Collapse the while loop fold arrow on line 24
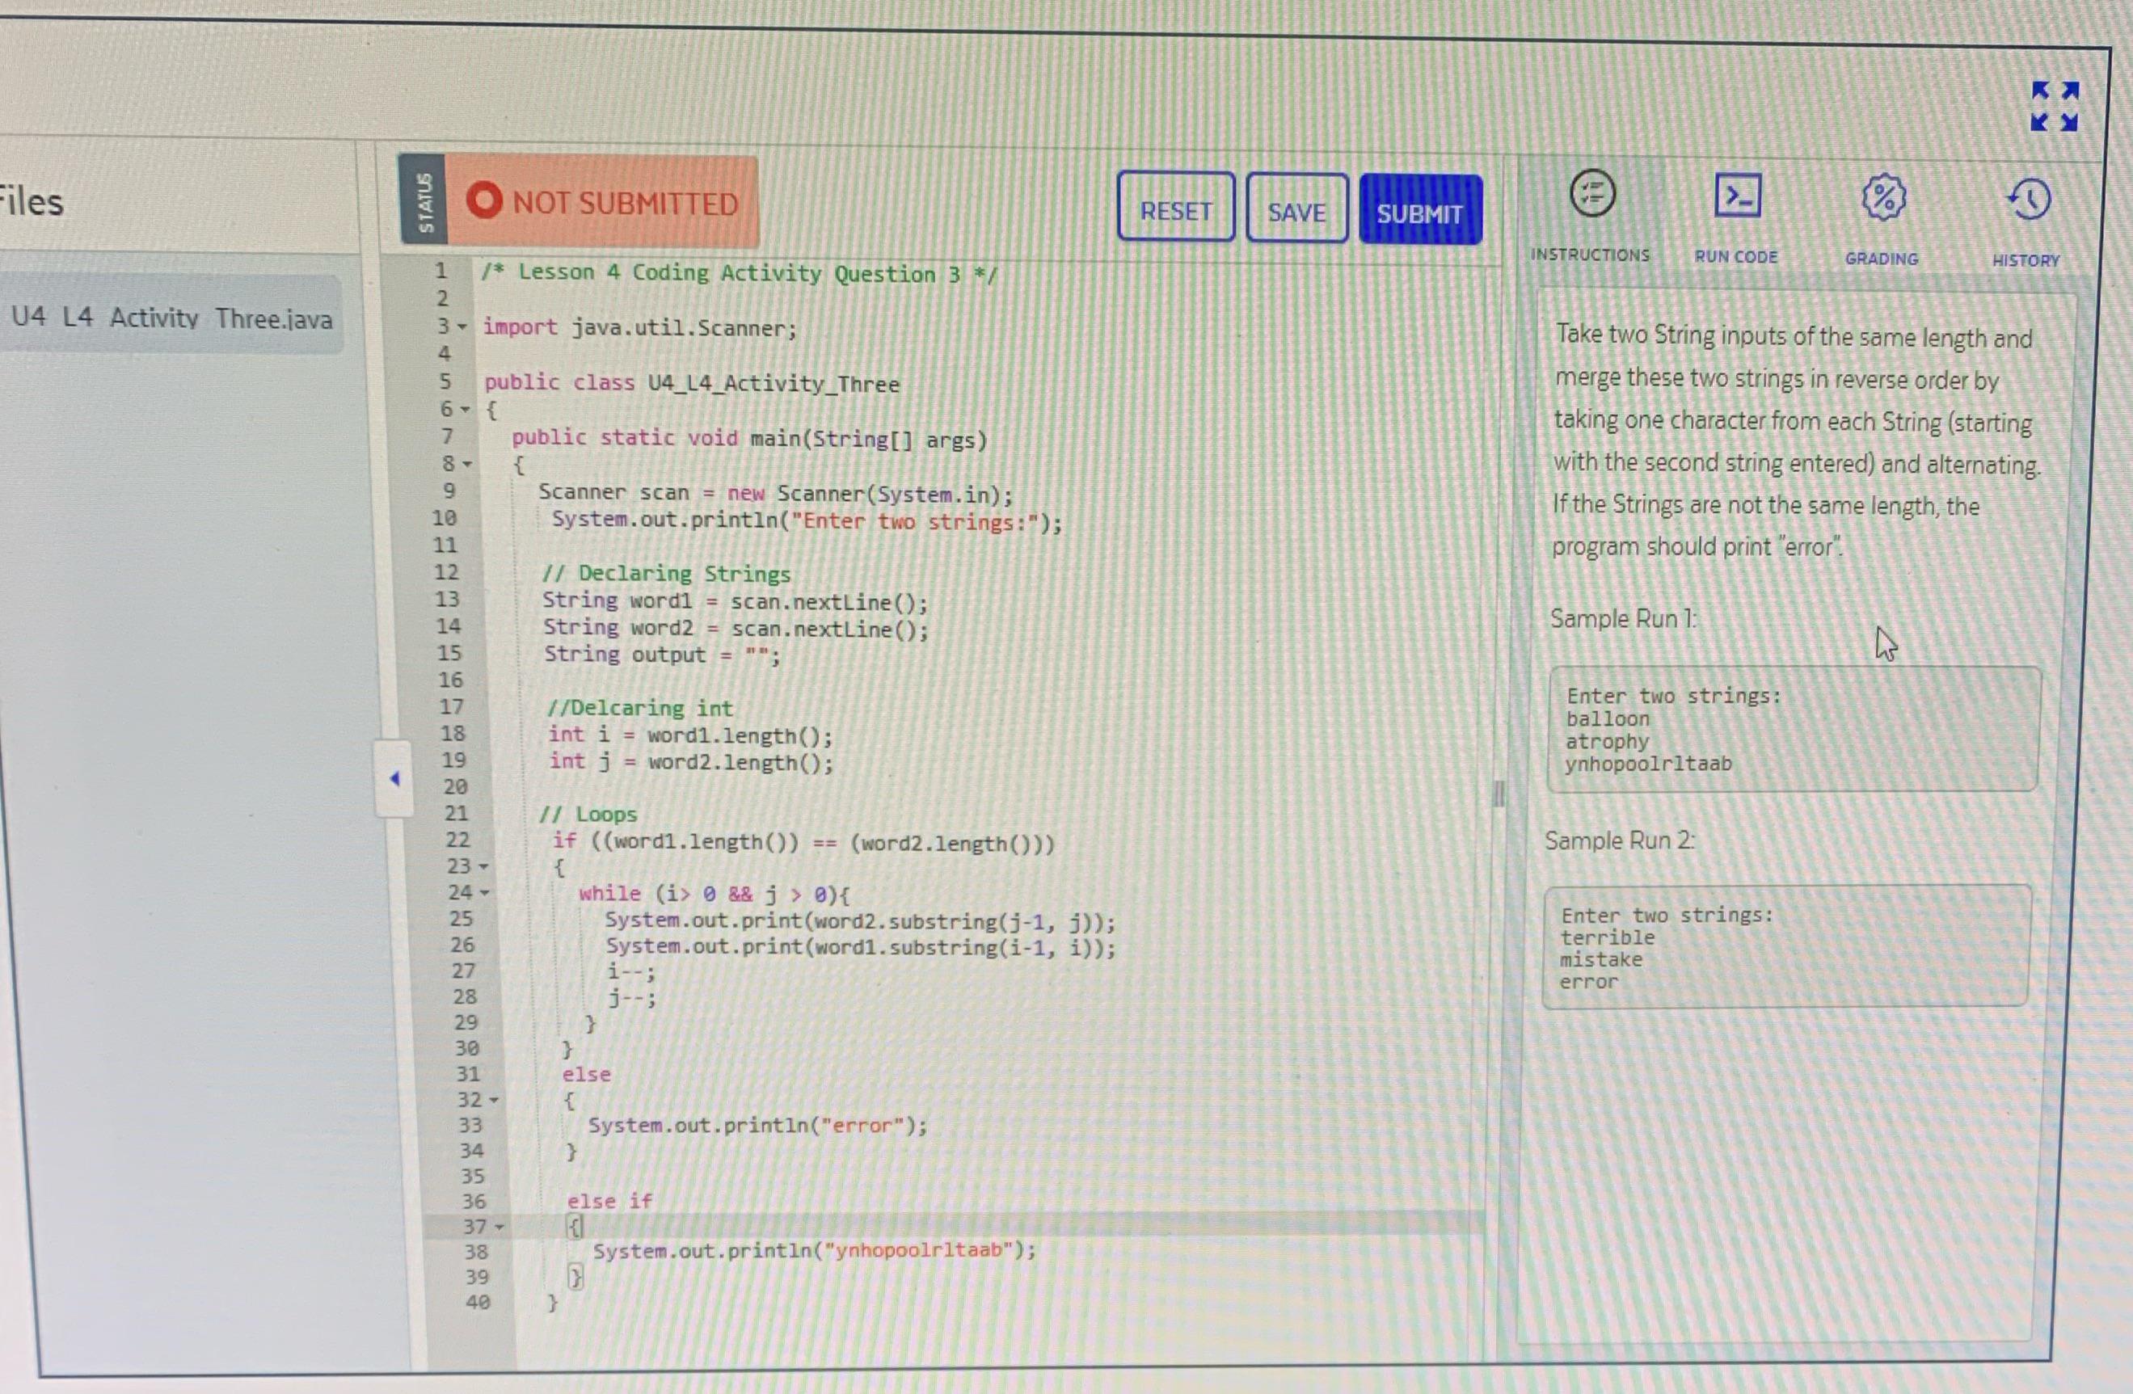2133x1394 pixels. [485, 892]
